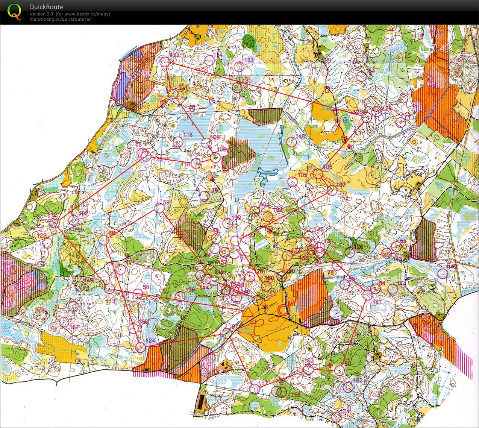
Task: Select control circle 142 on east side
Action: pyautogui.click(x=443, y=273)
